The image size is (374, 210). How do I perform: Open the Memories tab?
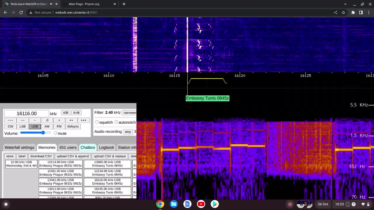tap(47, 147)
